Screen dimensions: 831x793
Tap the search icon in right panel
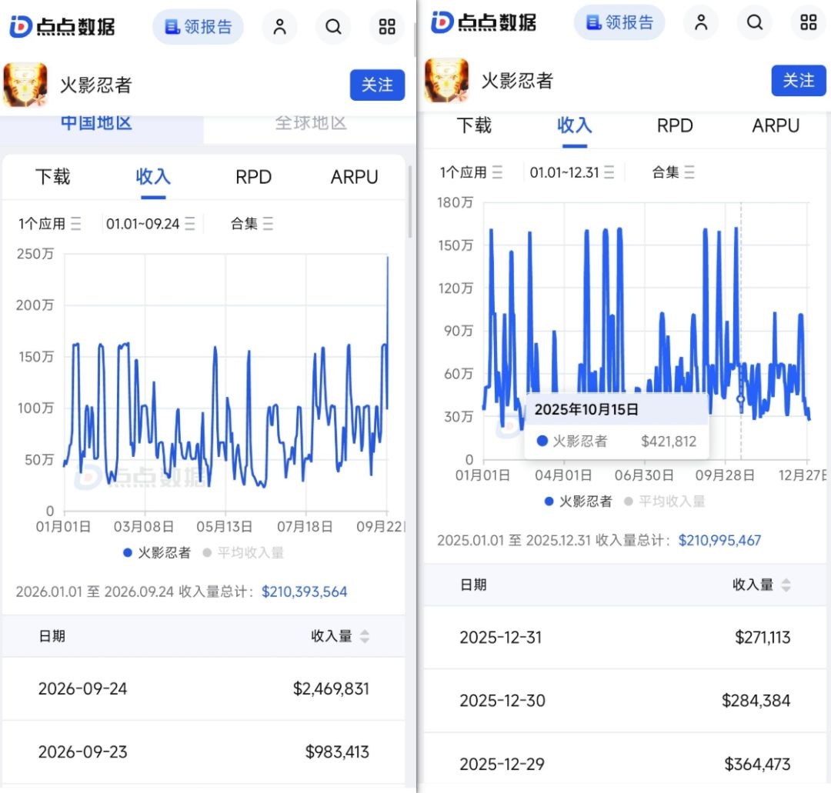point(755,22)
